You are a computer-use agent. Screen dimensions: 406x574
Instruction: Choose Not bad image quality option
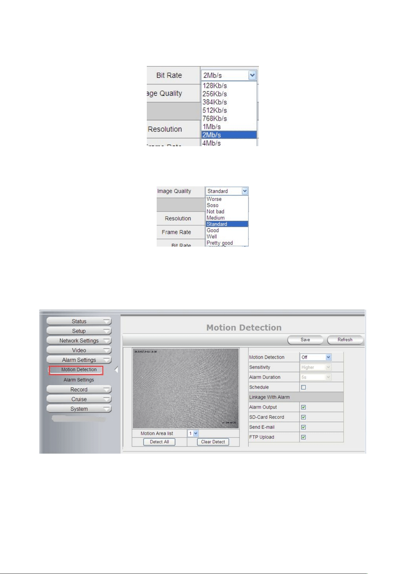pyautogui.click(x=227, y=212)
